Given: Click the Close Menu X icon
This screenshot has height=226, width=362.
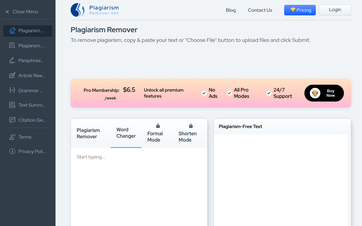Looking at the screenshot, I should click(7, 12).
